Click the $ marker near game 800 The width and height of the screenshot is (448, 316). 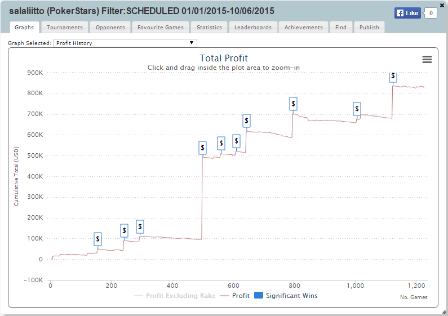(x=293, y=104)
